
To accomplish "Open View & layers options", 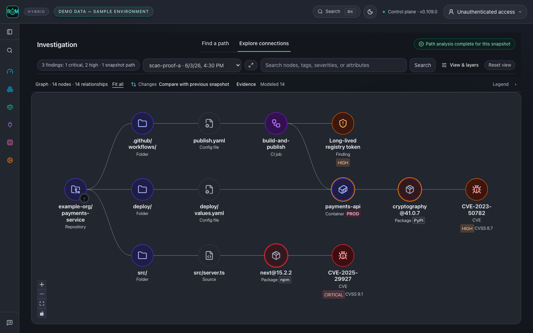I will coord(460,65).
